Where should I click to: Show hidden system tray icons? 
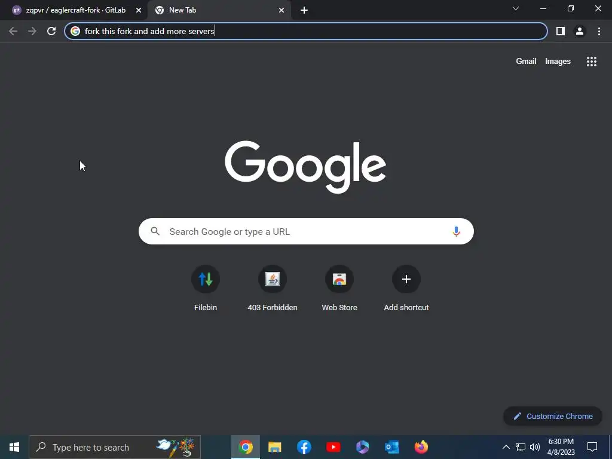pos(506,447)
